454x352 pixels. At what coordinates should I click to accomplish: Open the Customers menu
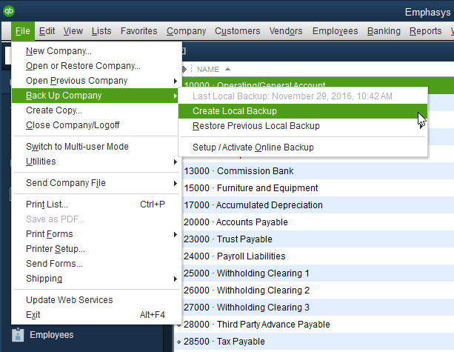(238, 31)
